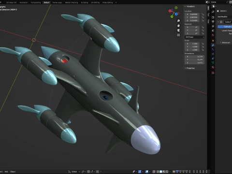Viewport: 232px width, 174px height.
Task: Toggle snapping magnet button
Action: point(88,172)
